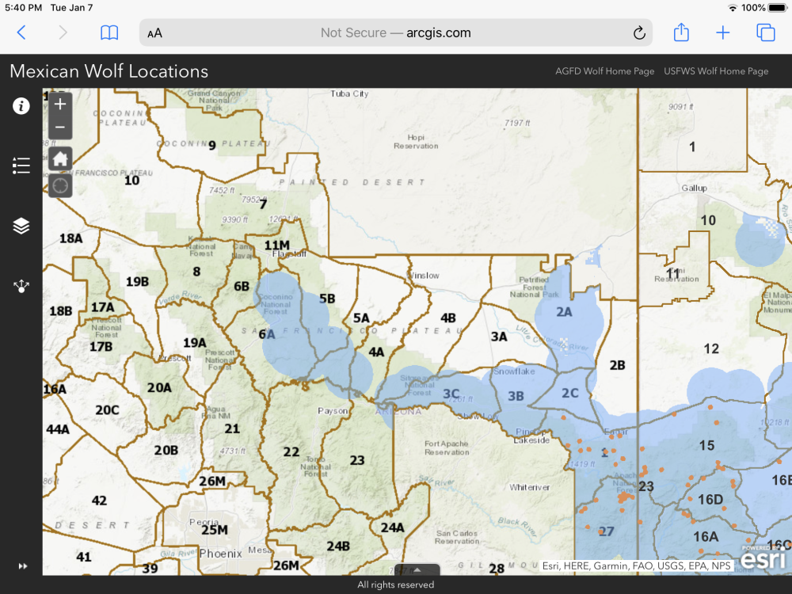792x594 pixels.
Task: Open Safari bookmarks book icon
Action: (109, 32)
